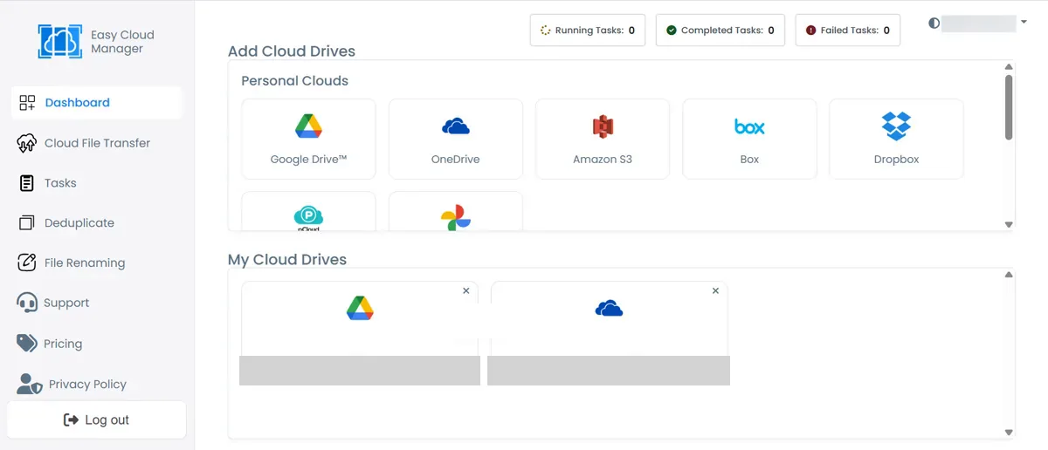Screen dimensions: 1048x450
Task: Click the My Cloud Drives scrollbar down arrow
Action: coord(1009,432)
